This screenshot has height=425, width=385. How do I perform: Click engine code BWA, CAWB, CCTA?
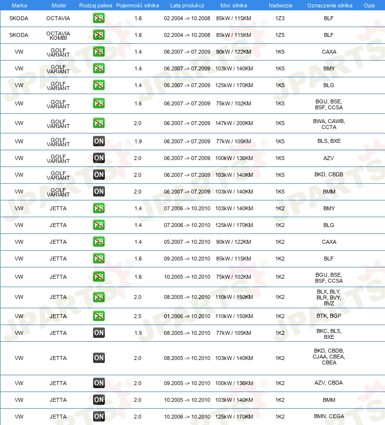tap(329, 124)
